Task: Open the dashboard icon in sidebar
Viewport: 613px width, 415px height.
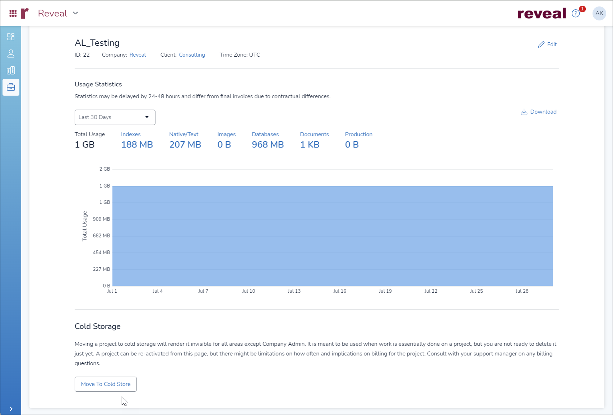Action: point(11,37)
